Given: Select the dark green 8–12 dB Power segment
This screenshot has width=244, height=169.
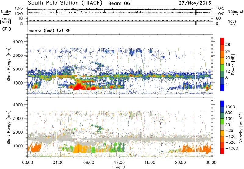Looking at the screenshot, I should tap(222, 74).
